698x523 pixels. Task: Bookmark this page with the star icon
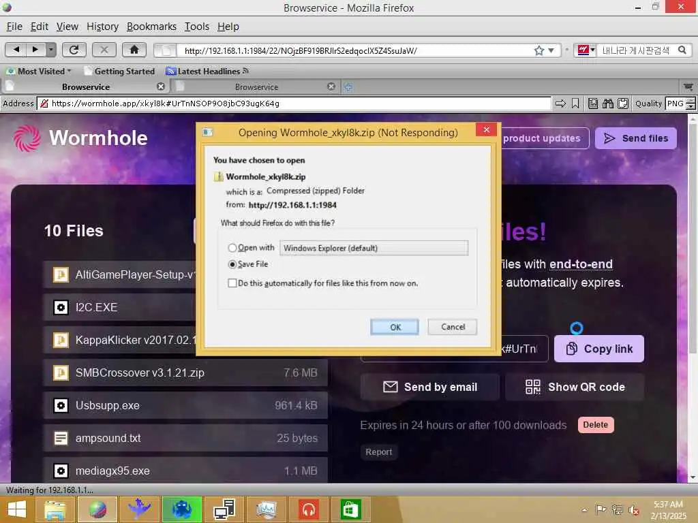pos(539,50)
